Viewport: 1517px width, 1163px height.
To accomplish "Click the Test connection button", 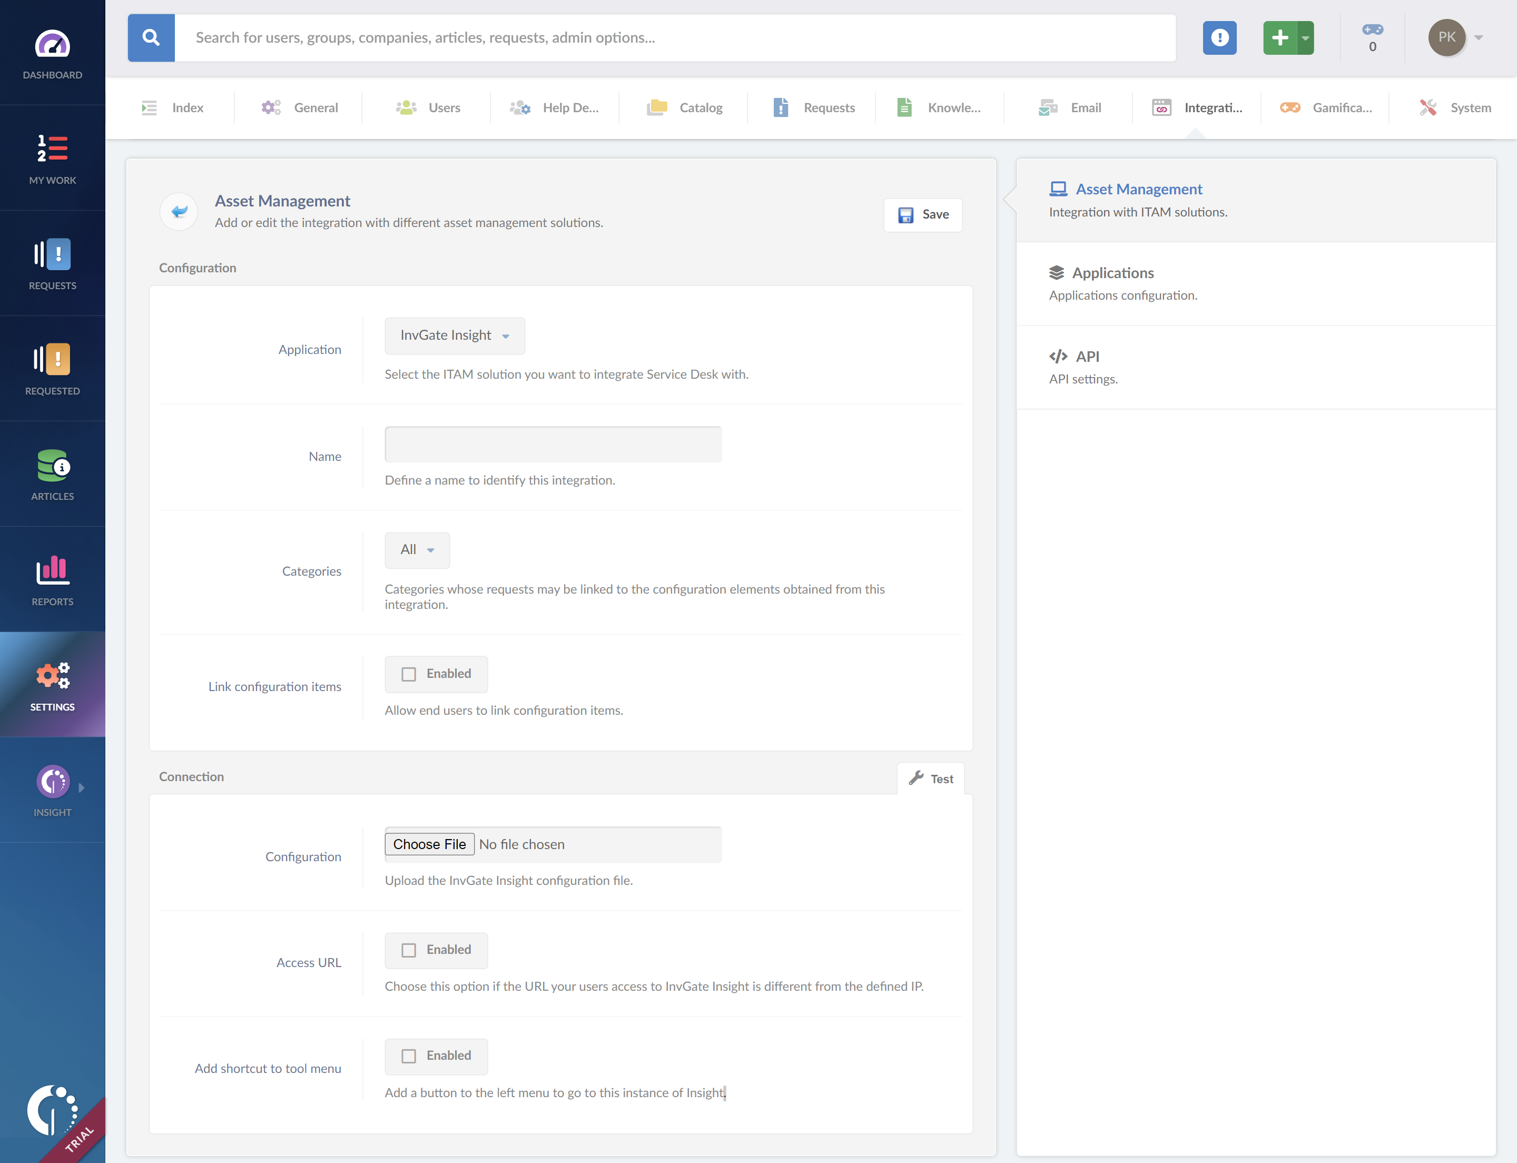I will [x=931, y=777].
